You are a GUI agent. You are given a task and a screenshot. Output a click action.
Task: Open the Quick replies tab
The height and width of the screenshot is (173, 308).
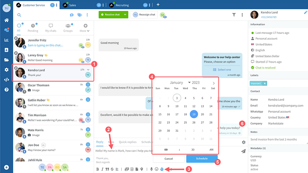[x=128, y=142]
